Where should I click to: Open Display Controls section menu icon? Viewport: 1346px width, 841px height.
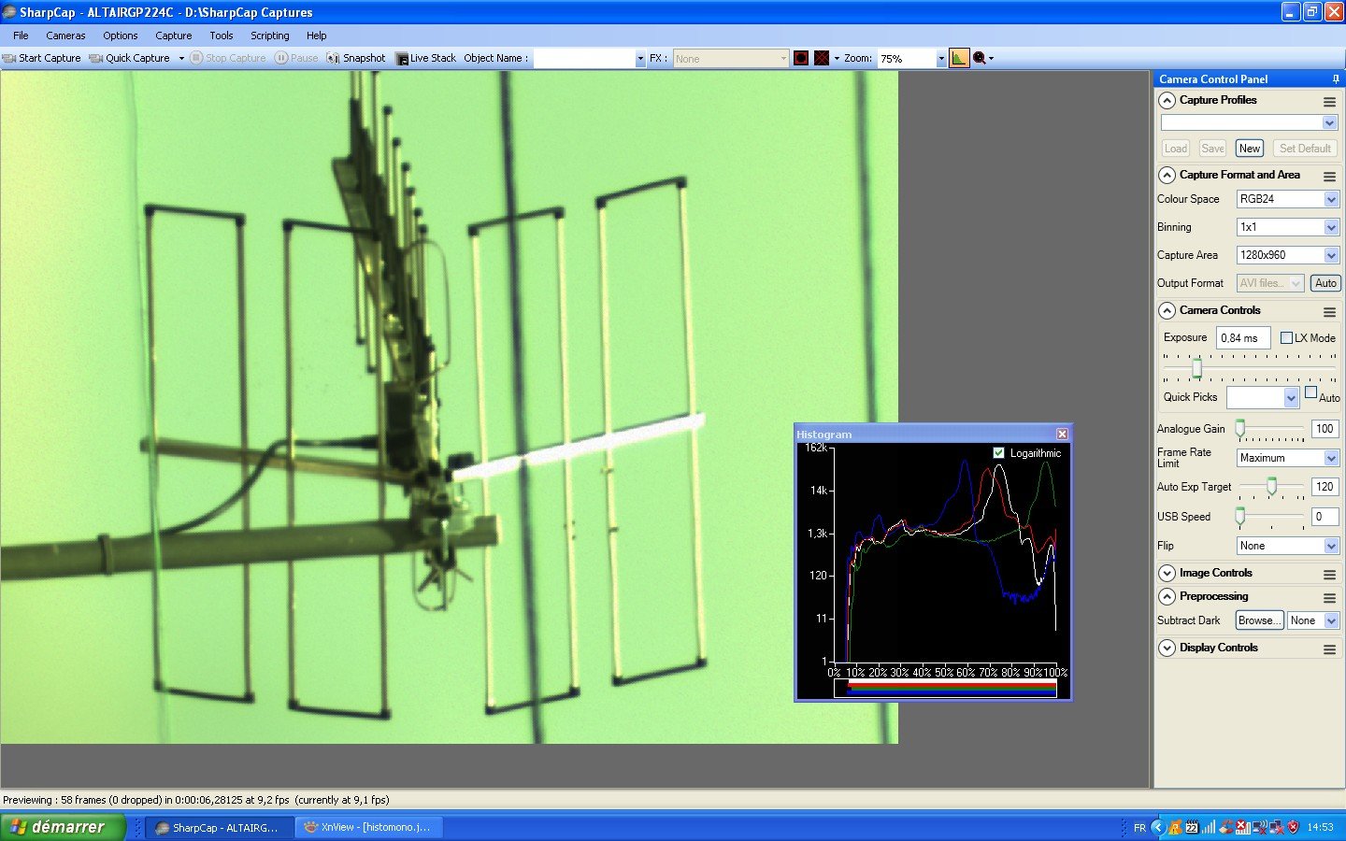pos(1329,649)
